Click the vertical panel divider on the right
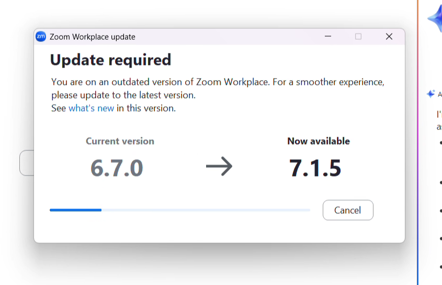The image size is (442, 285). tap(417, 142)
